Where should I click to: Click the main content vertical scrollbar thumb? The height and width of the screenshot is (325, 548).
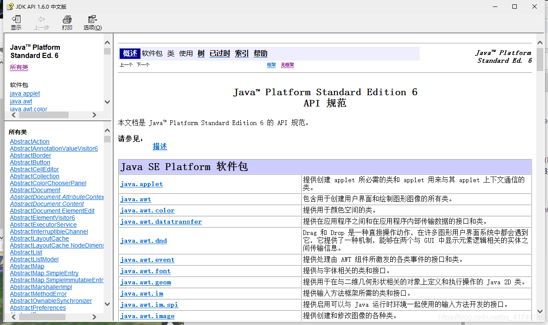click(540, 59)
